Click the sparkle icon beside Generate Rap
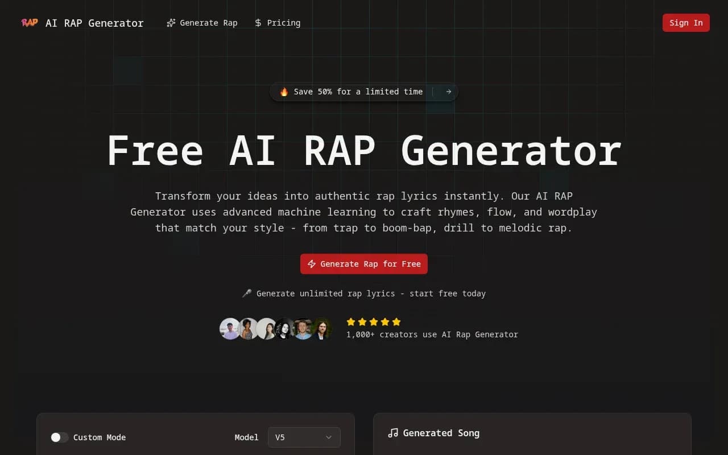Viewport: 728px width, 455px height. pyautogui.click(x=171, y=23)
